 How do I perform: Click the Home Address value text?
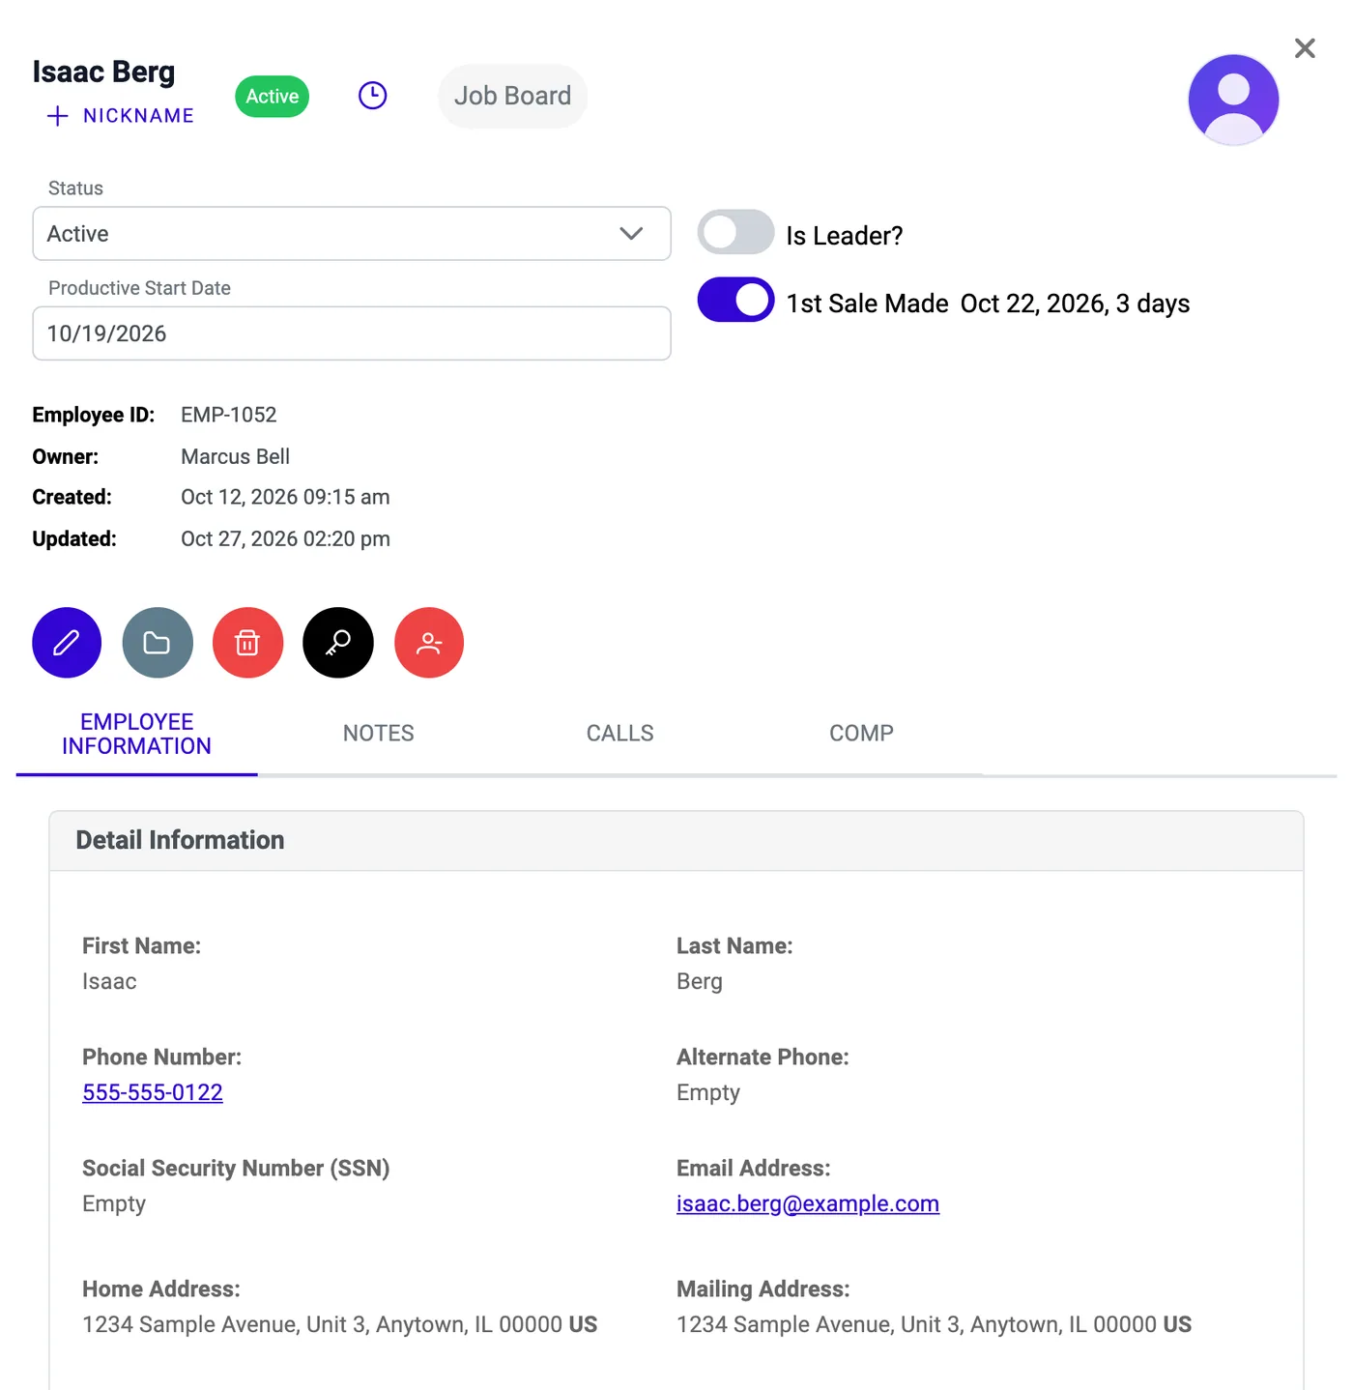340,1324
